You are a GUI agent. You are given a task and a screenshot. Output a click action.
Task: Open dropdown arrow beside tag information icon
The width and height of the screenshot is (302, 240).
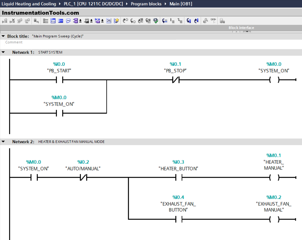click(x=91, y=21)
